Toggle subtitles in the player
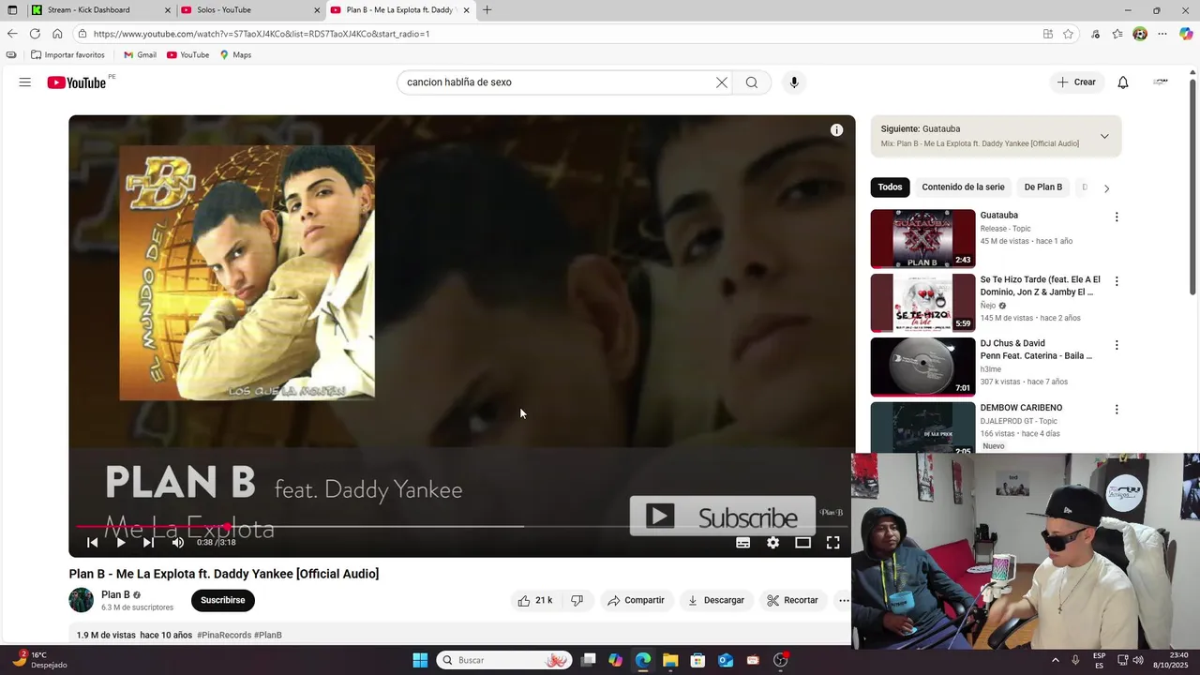 [x=743, y=542]
